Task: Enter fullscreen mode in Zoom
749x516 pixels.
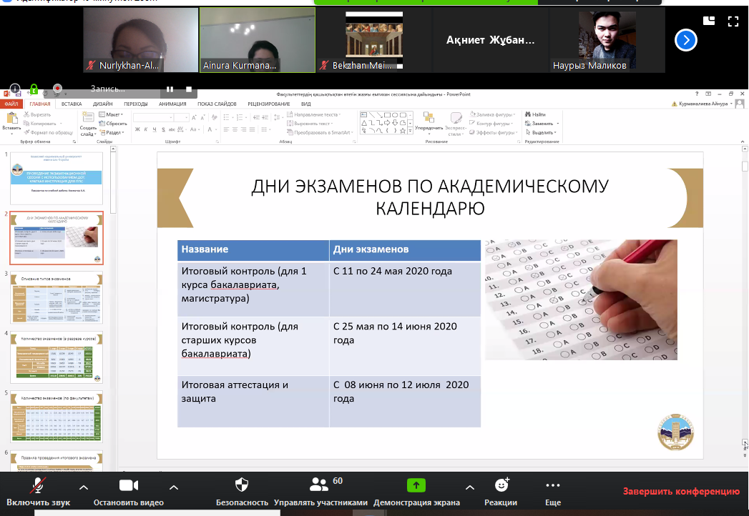Action: coord(733,21)
